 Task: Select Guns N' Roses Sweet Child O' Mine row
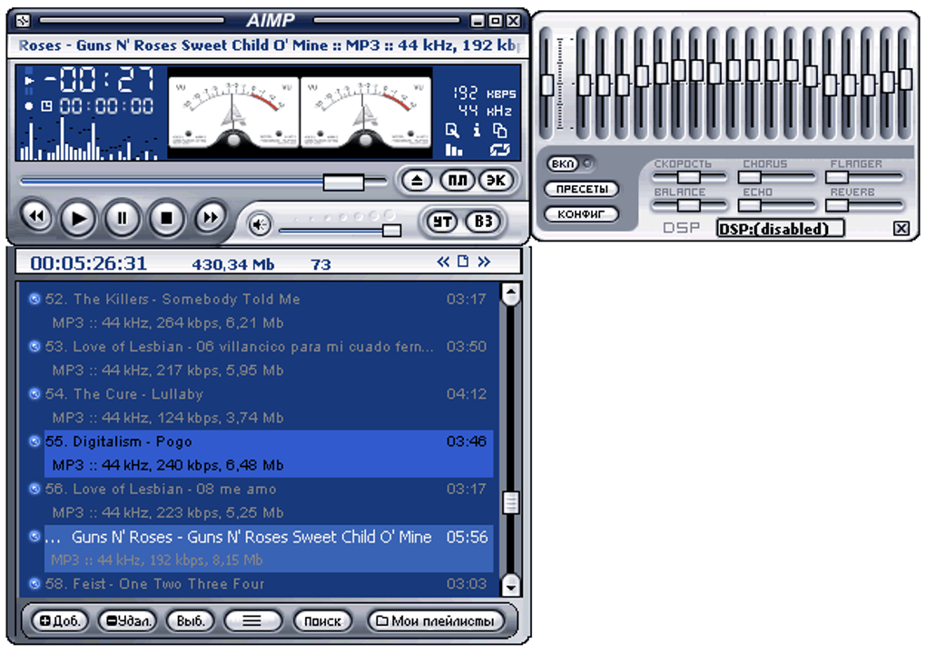pyautogui.click(x=269, y=549)
